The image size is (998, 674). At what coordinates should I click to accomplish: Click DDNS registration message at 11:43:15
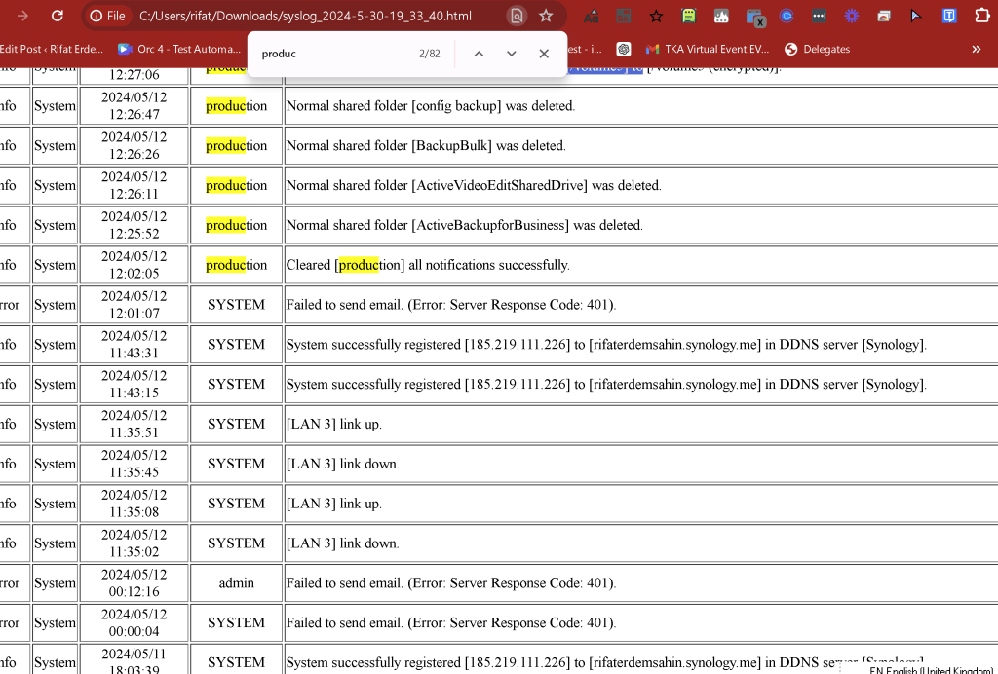click(x=606, y=384)
